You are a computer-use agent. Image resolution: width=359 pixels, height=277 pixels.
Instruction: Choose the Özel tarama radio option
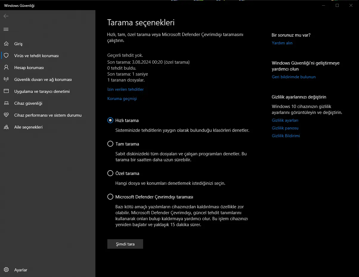(110, 173)
